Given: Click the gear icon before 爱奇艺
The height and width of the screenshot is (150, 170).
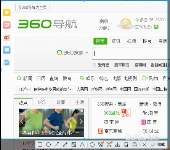Looking at the screenshot, I should click(94, 65).
